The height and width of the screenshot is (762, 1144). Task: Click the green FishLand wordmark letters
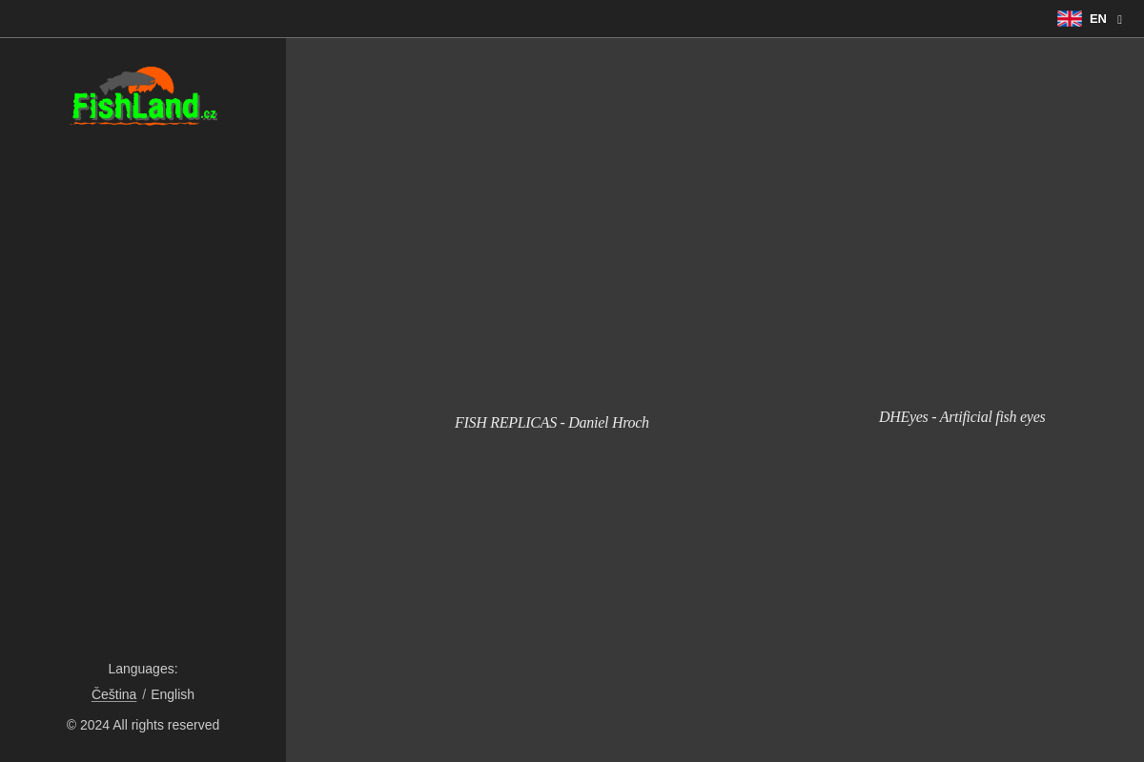pos(135,106)
